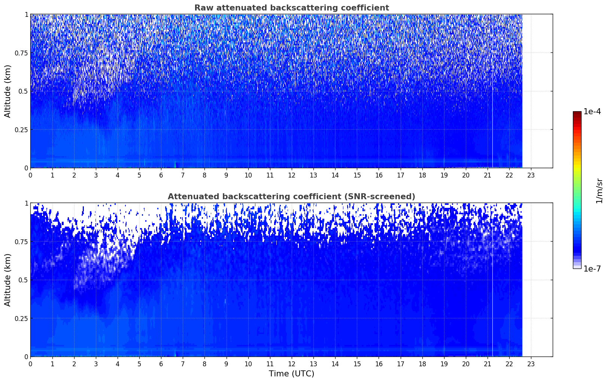The width and height of the screenshot is (607, 382).
Task: Click the '1e-4' colorbar maximum label
Action: click(x=592, y=112)
